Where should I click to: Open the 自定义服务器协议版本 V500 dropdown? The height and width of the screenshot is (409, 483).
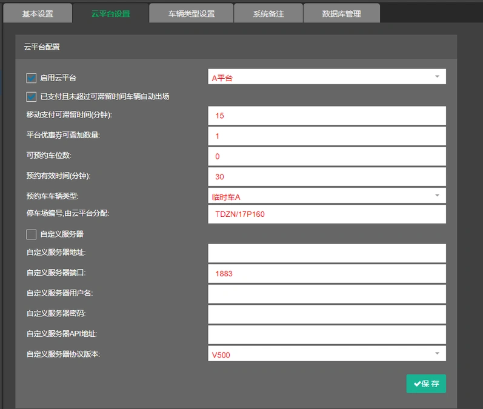tap(327, 354)
